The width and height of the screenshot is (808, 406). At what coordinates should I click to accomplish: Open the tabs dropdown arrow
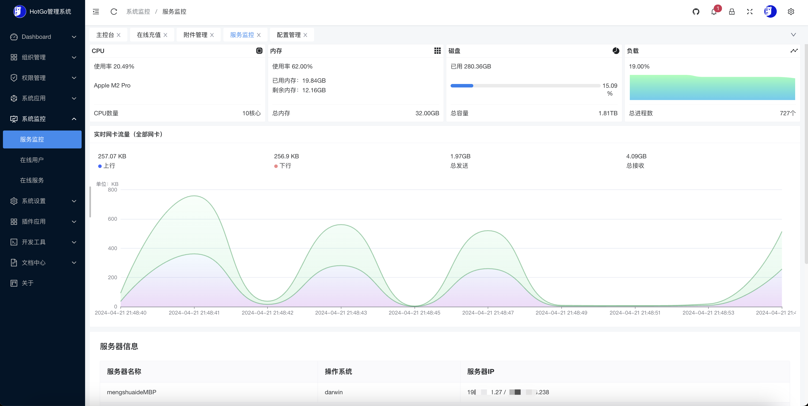point(793,35)
